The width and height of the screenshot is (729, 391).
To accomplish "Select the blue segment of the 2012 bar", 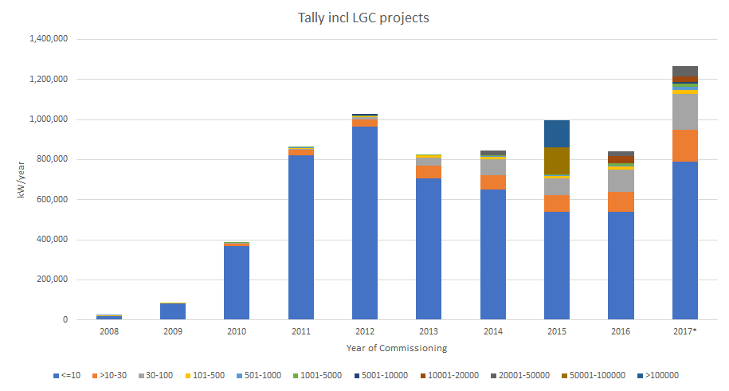I will click(366, 223).
